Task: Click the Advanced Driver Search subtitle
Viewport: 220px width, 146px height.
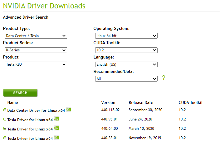Action: tap(26, 17)
